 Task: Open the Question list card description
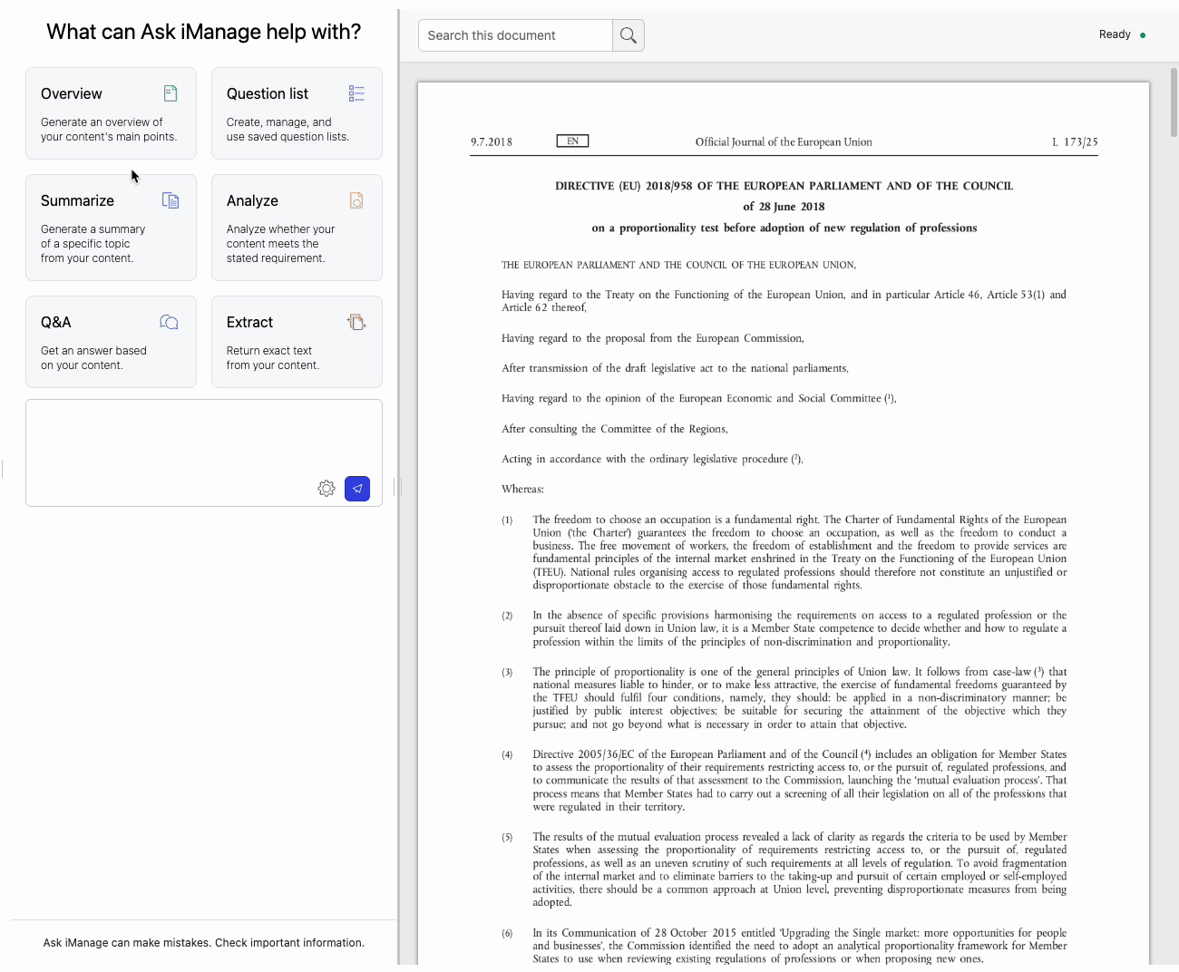(287, 130)
